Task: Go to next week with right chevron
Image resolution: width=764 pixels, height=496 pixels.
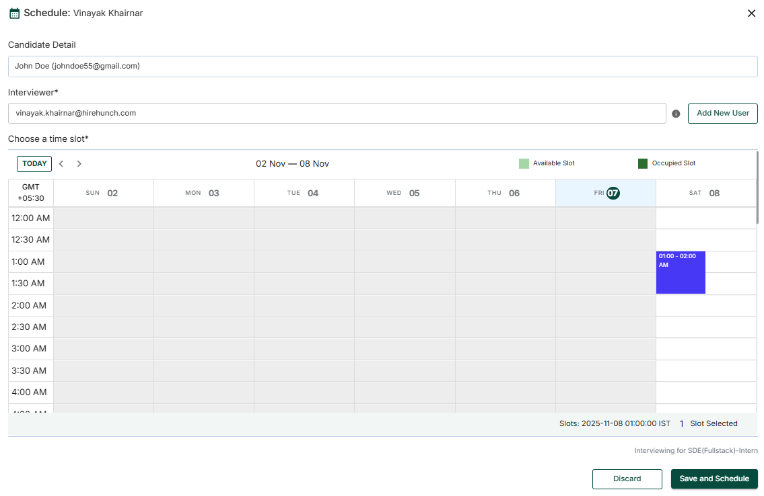Action: point(79,164)
